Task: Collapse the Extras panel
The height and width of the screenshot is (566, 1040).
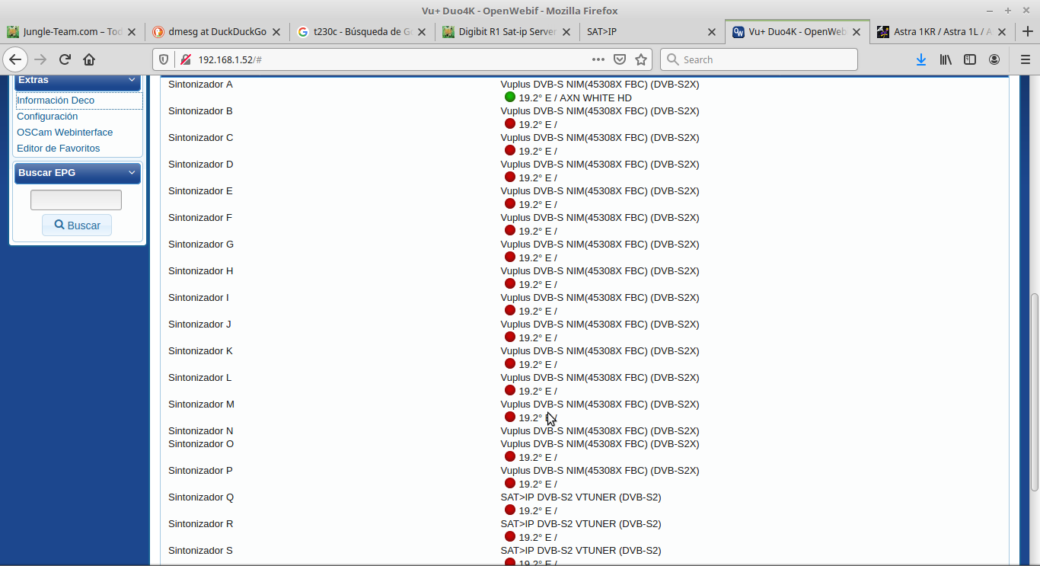Action: (132, 80)
